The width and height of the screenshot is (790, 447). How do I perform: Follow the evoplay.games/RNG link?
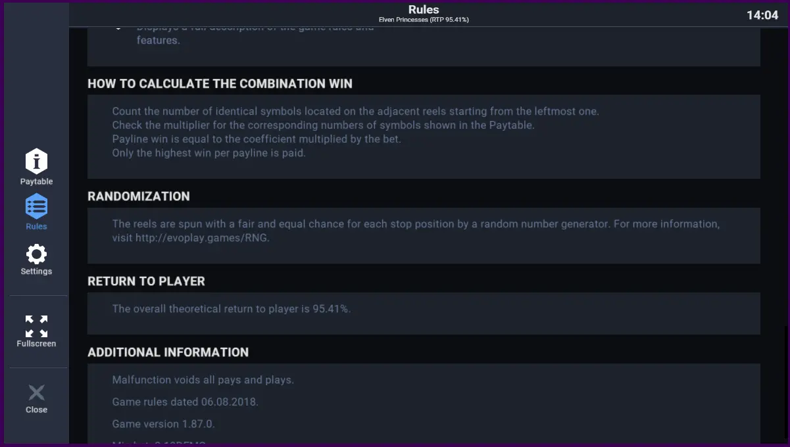(203, 238)
